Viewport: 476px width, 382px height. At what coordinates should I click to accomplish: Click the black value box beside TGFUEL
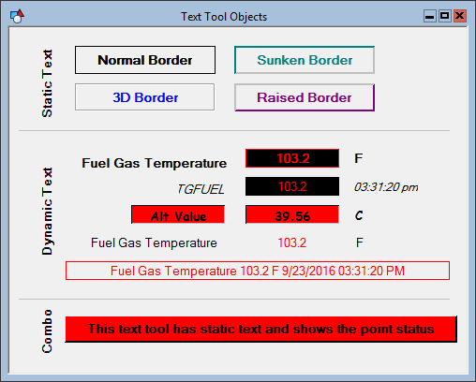click(x=292, y=186)
